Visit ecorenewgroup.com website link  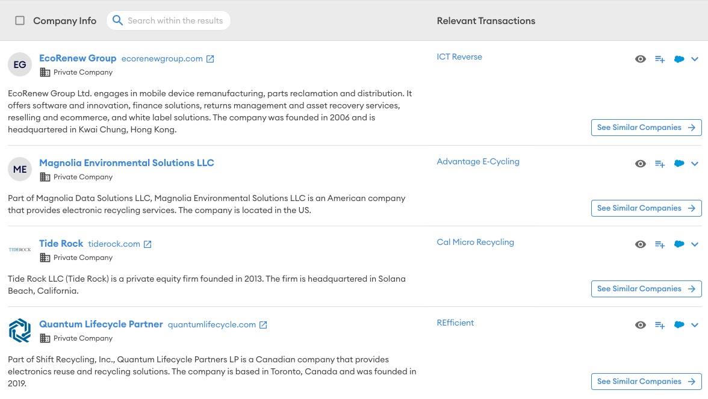pyautogui.click(x=162, y=59)
